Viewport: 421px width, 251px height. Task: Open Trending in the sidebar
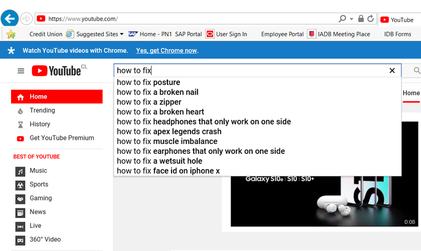[x=42, y=110]
